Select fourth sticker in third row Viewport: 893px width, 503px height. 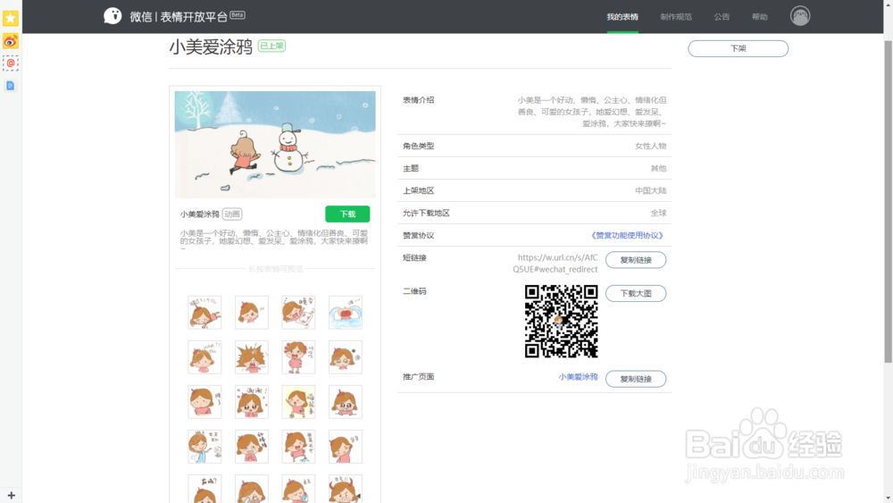[x=345, y=402]
